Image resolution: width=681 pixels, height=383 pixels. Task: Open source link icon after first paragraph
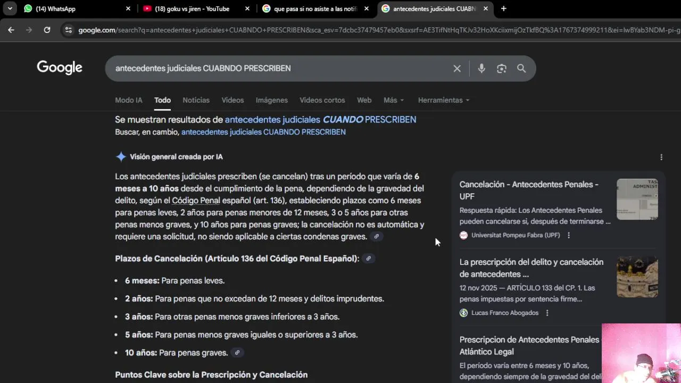376,237
